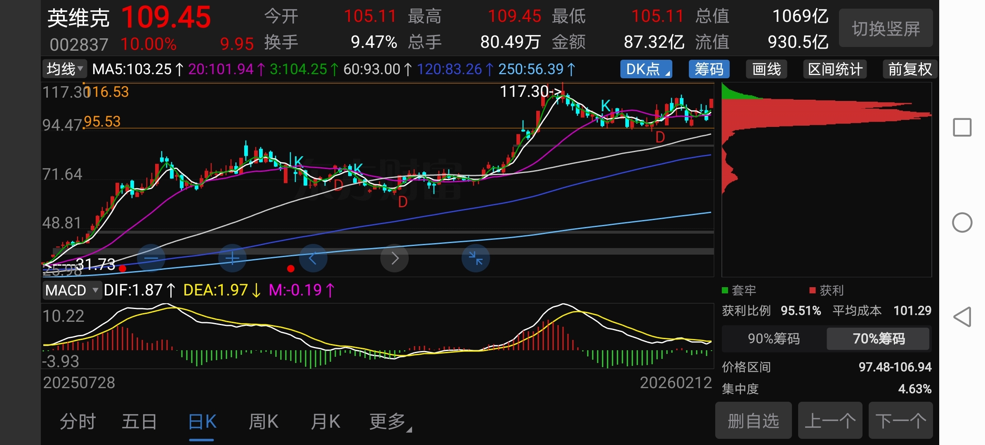Switch to the 周K tab
This screenshot has height=445, width=985.
pos(263,422)
